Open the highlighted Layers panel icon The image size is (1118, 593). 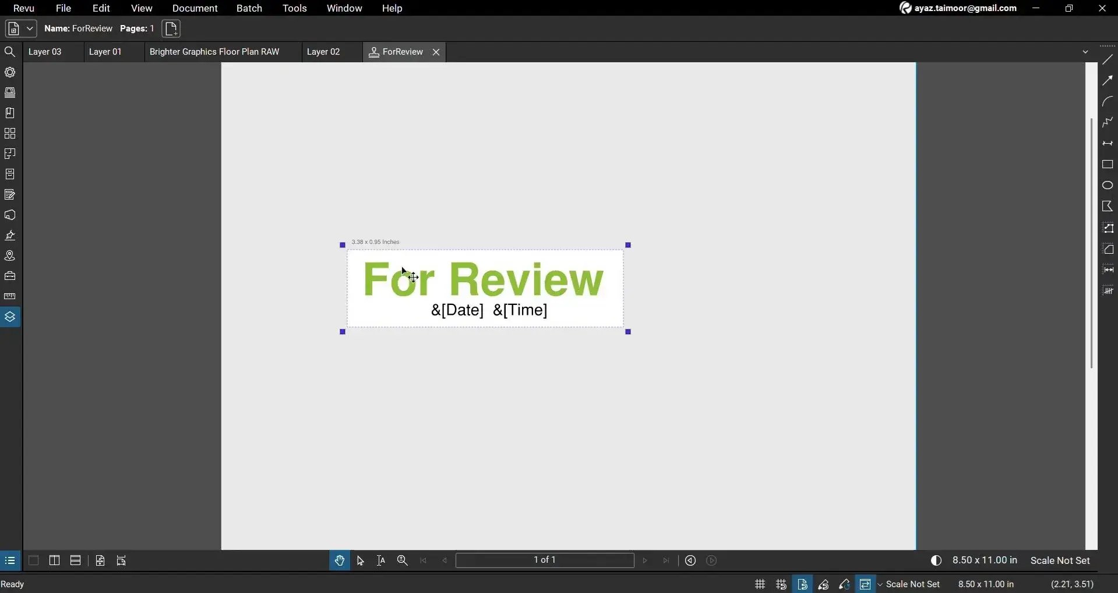10,317
